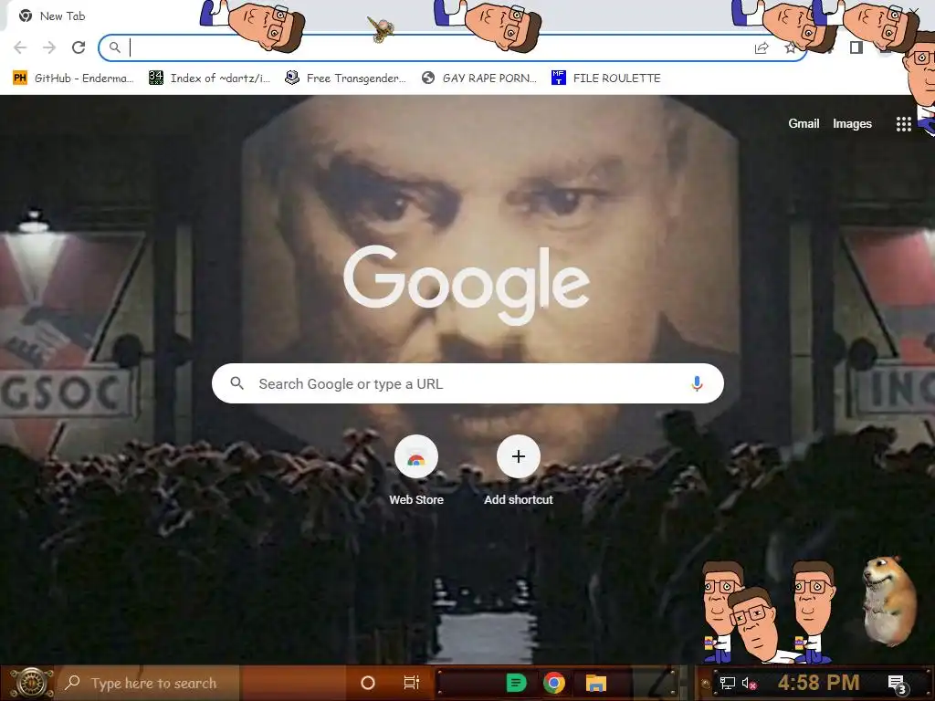Click the browser Forward arrow button
Image resolution: width=935 pixels, height=701 pixels.
(49, 47)
